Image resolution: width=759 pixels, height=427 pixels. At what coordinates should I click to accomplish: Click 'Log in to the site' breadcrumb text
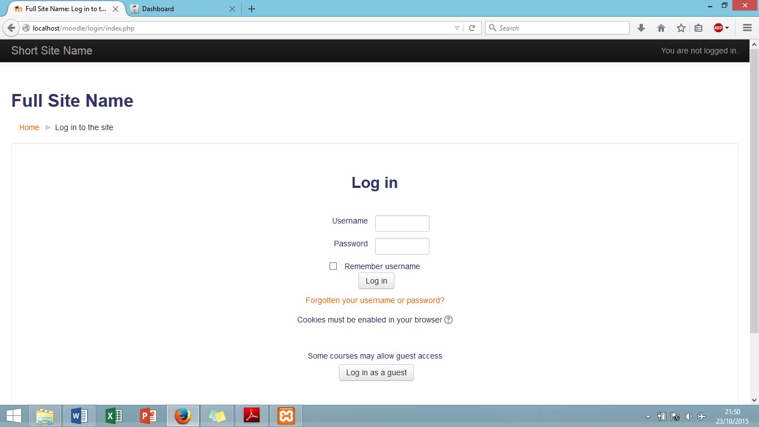(x=84, y=127)
